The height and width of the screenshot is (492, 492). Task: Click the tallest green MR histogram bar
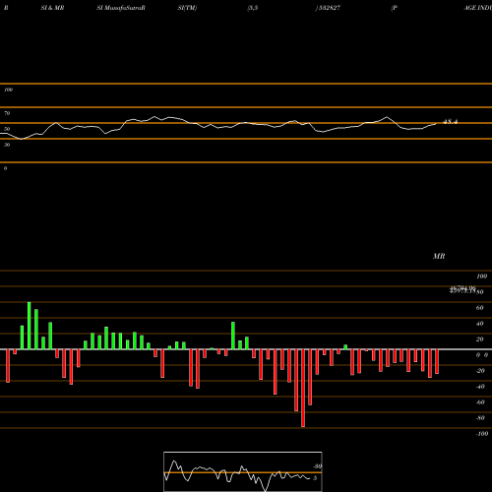[x=30, y=326]
